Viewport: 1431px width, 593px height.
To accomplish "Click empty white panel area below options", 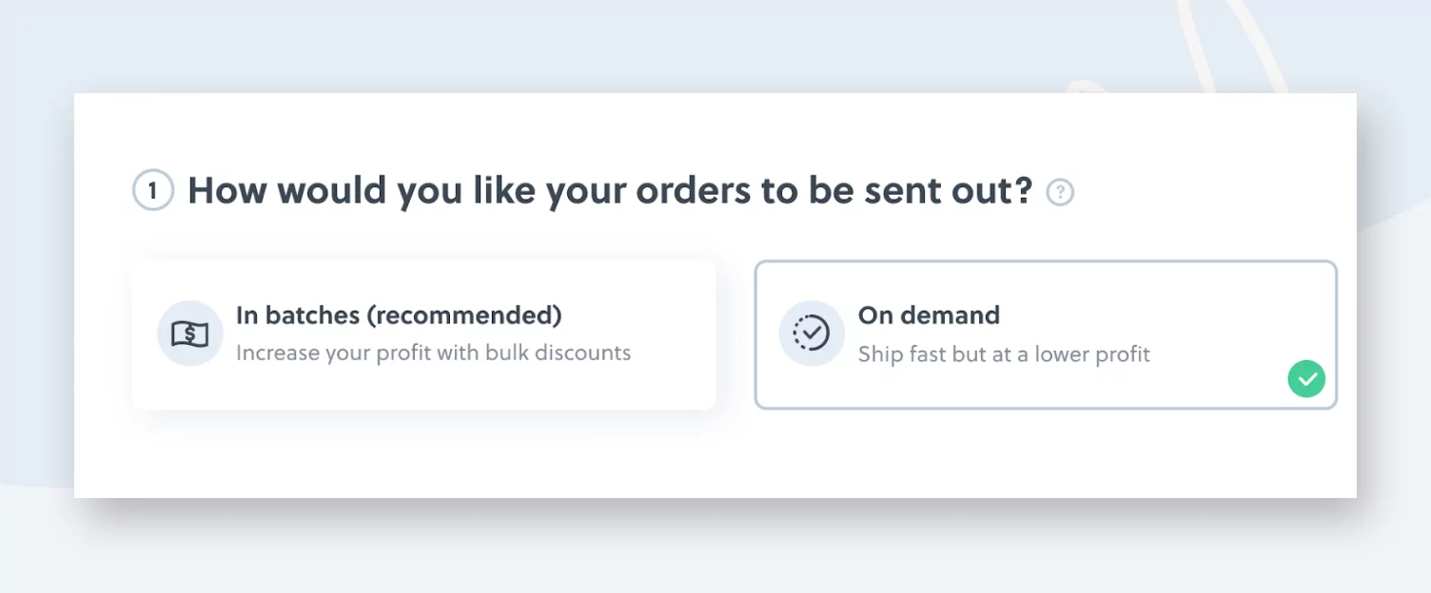I will pyautogui.click(x=714, y=454).
